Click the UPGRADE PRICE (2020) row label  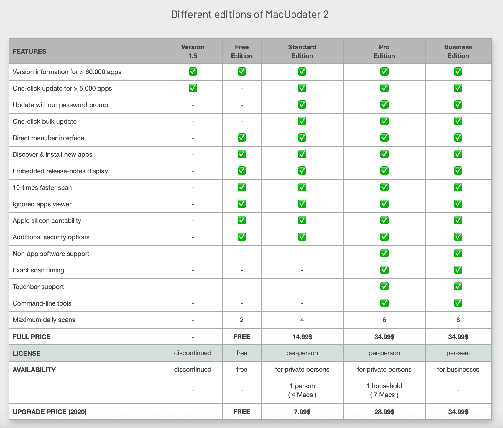coord(50,412)
